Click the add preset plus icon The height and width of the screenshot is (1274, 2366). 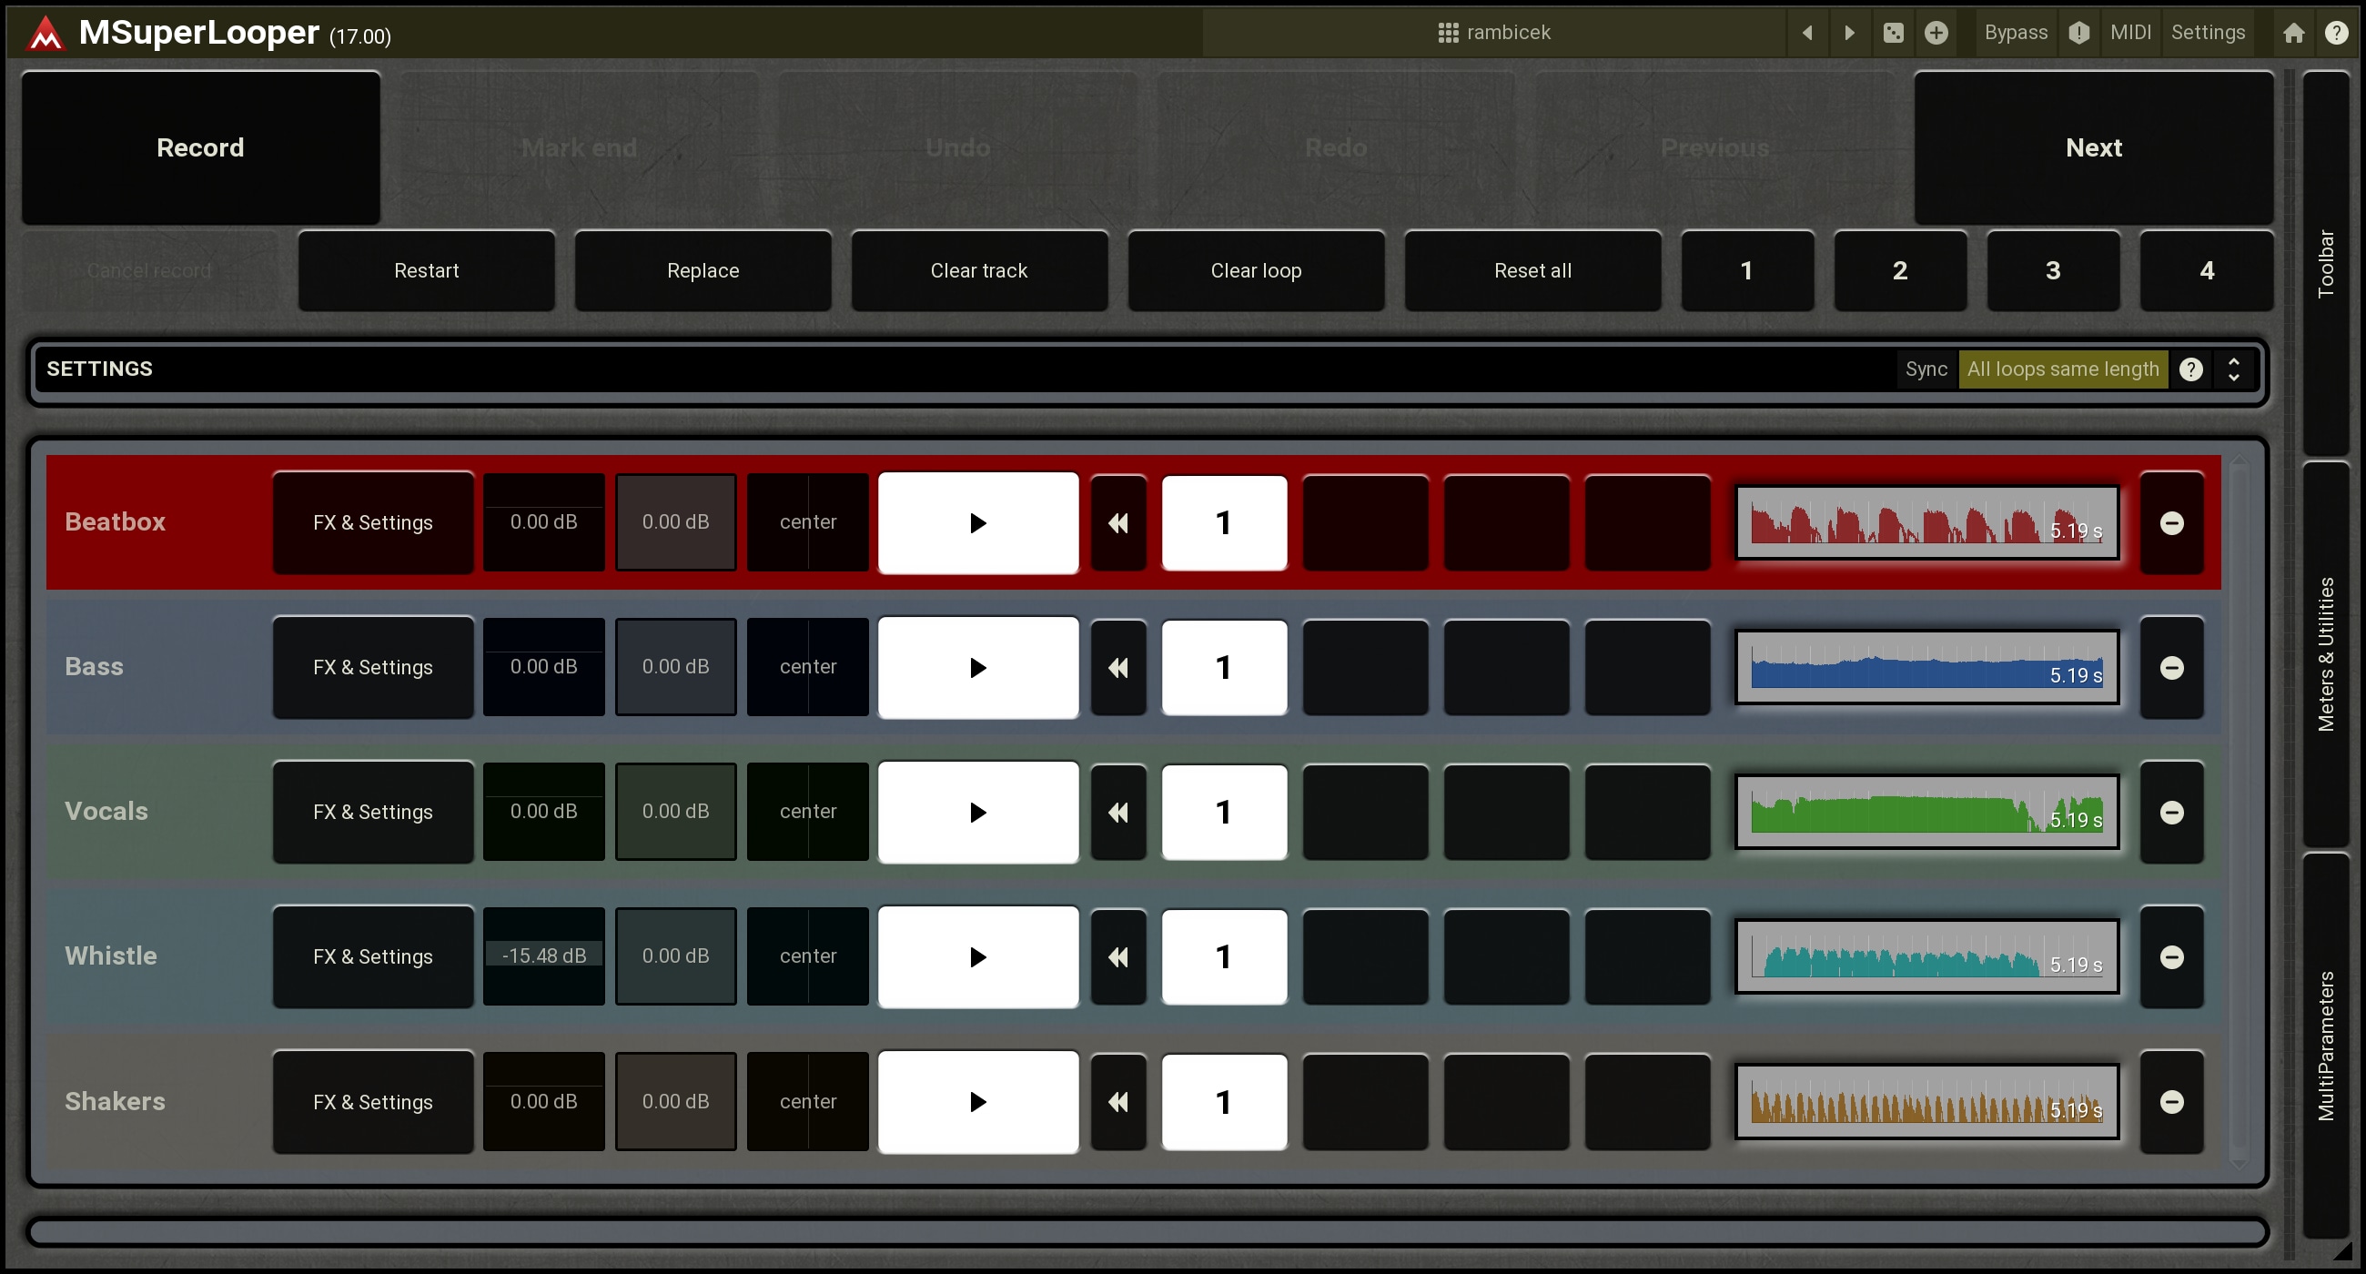[x=1936, y=33]
